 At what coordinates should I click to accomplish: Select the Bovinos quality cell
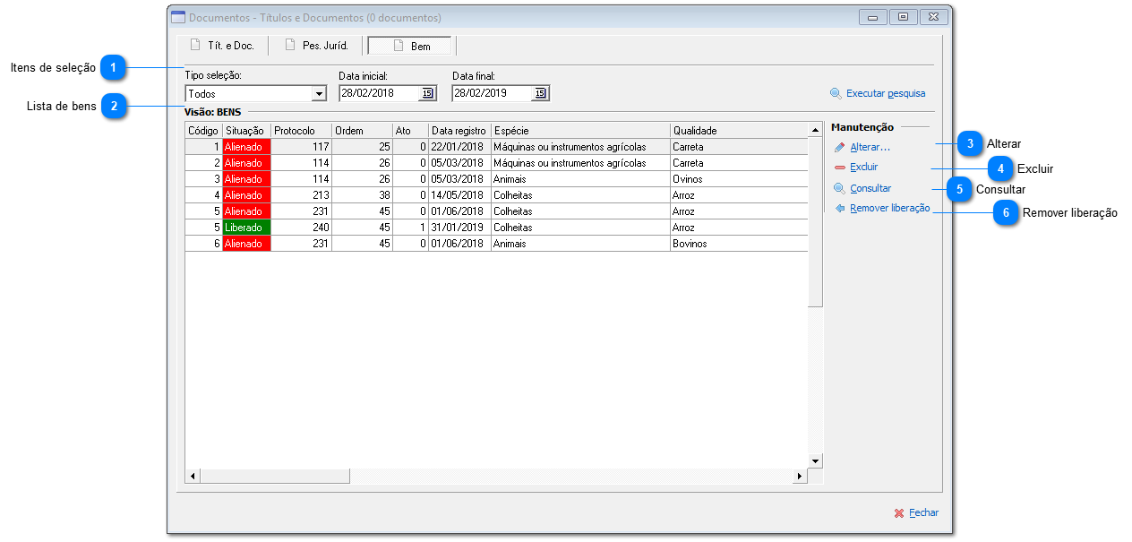[x=739, y=244]
